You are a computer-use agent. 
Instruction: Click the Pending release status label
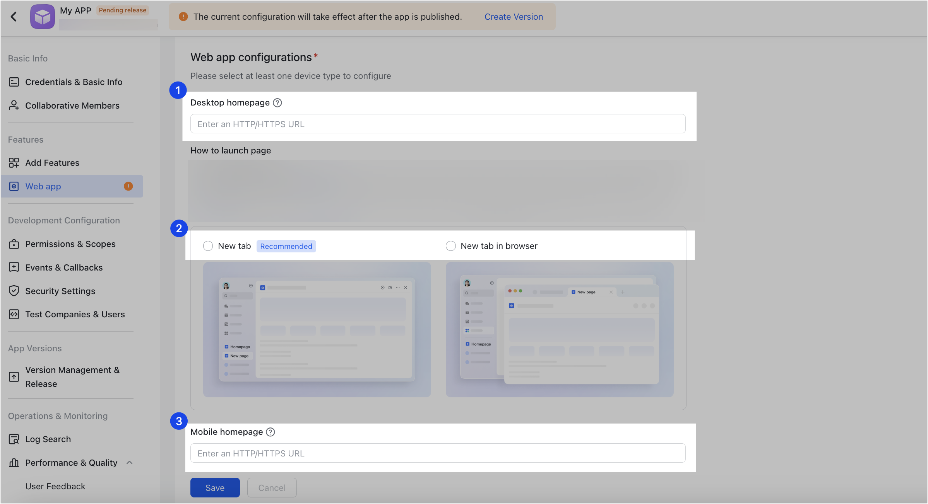(123, 10)
